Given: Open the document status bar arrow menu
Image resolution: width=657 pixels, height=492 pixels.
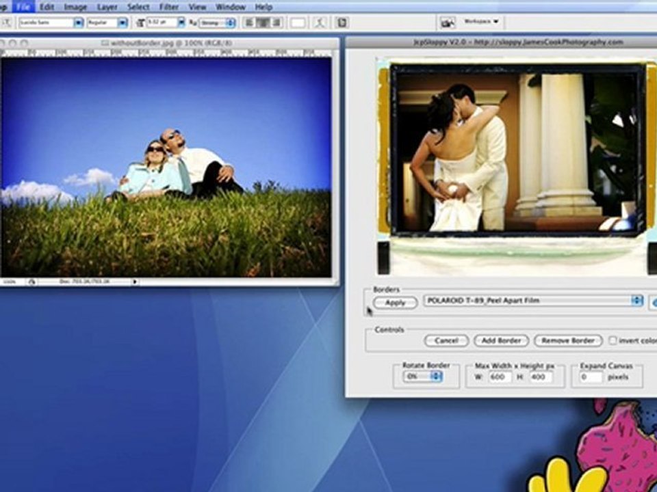Looking at the screenshot, I should 135,282.
